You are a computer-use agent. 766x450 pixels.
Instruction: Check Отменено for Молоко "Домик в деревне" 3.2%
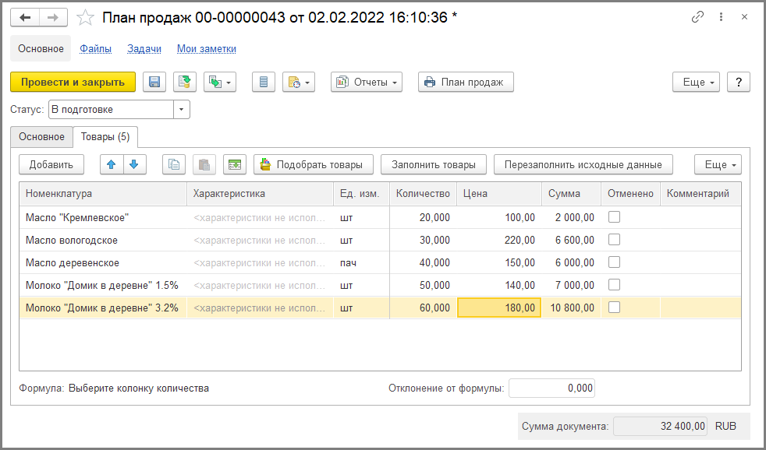click(614, 308)
